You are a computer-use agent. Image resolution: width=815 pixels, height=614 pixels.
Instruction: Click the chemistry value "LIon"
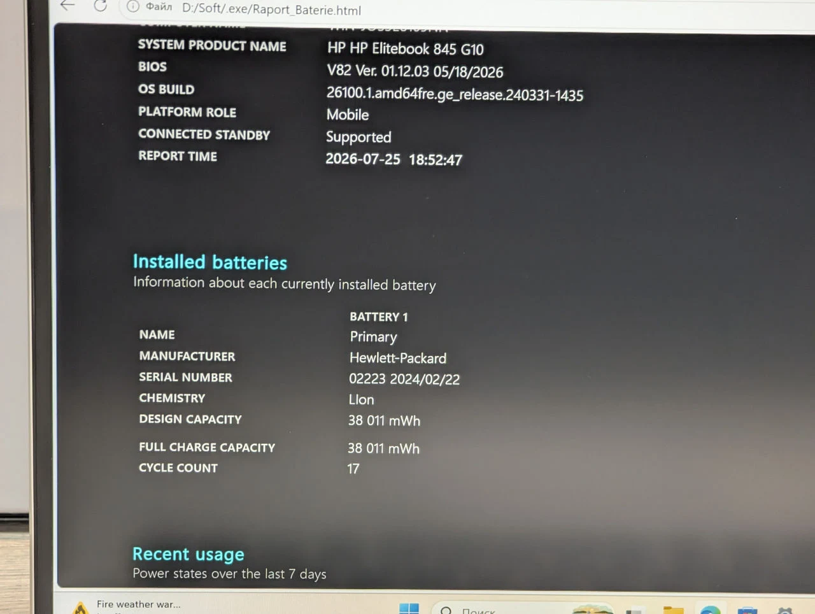coord(361,399)
